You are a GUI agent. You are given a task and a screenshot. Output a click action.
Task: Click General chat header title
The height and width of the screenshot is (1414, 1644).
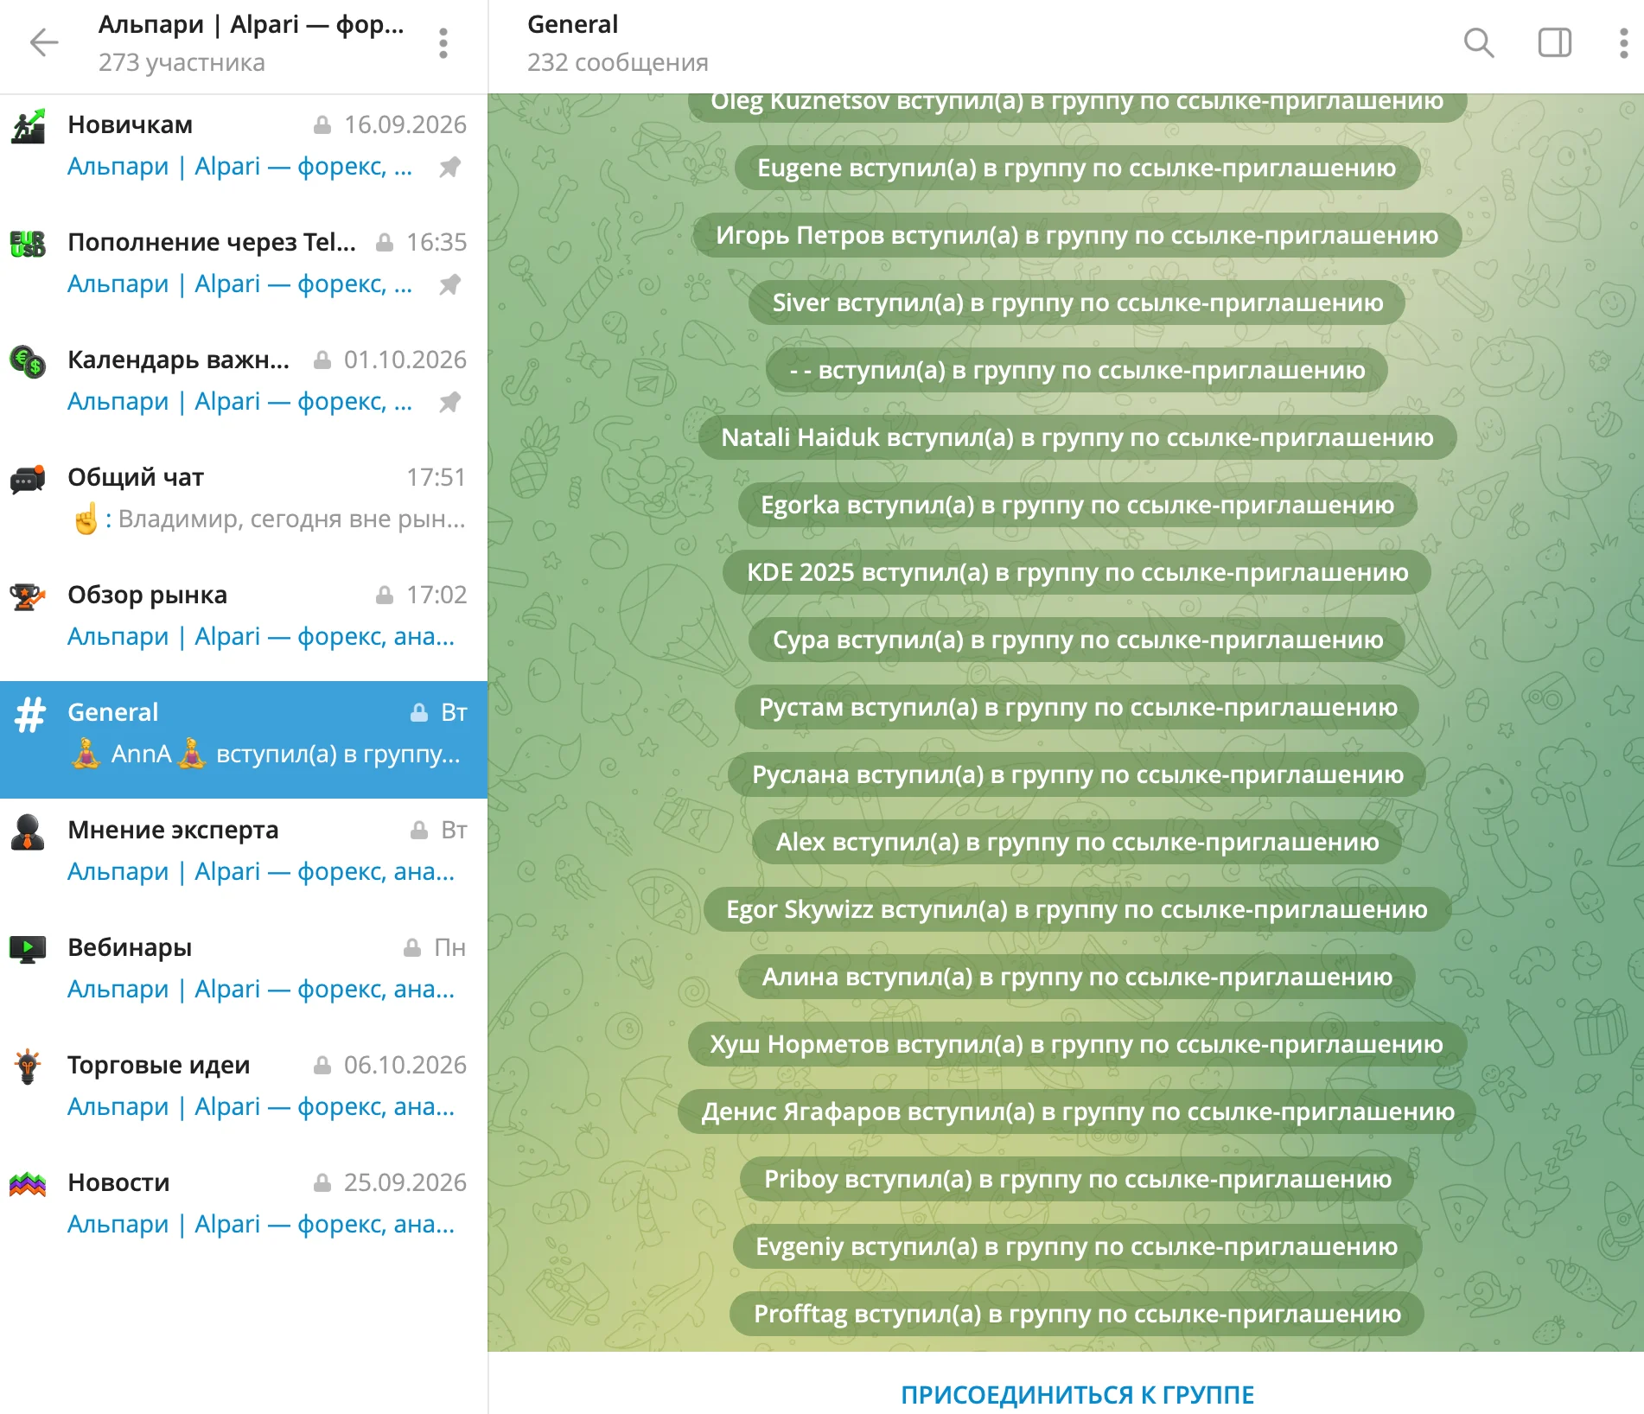click(x=572, y=24)
